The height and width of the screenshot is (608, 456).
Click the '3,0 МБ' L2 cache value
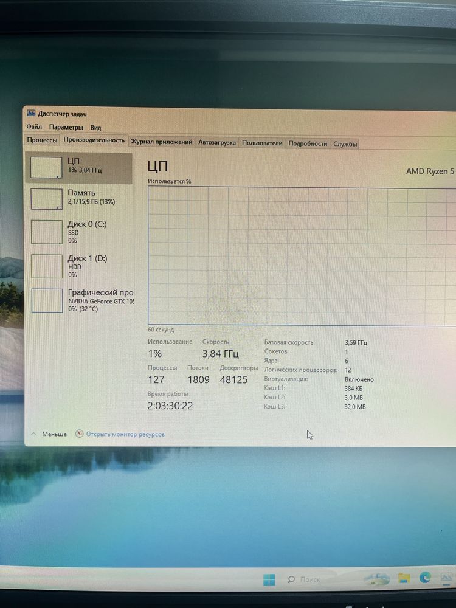pyautogui.click(x=354, y=398)
